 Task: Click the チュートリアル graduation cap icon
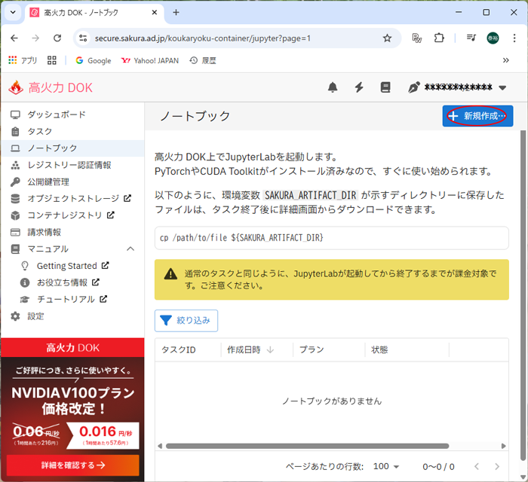click(25, 299)
